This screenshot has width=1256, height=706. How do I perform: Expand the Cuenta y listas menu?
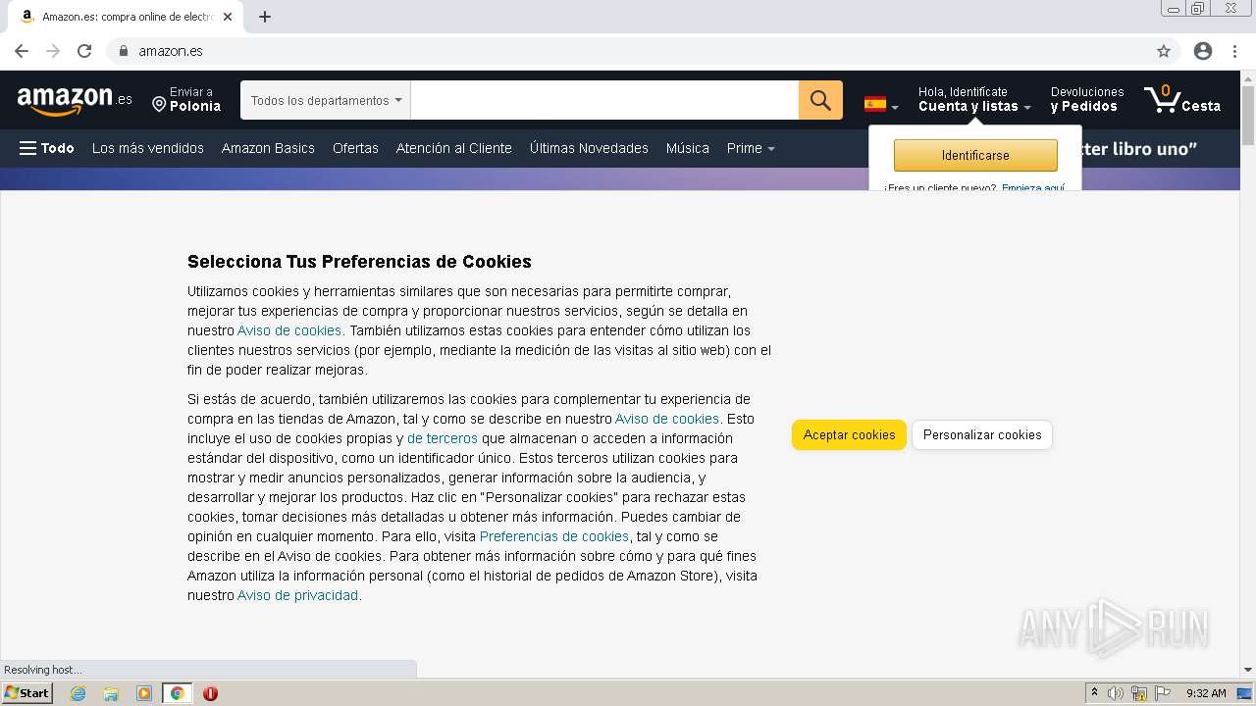974,100
